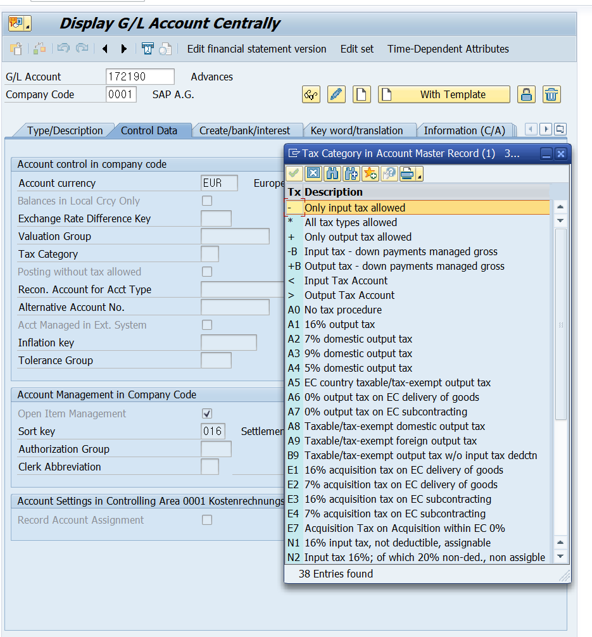Click the Edit set button
The width and height of the screenshot is (592, 637).
(x=357, y=49)
